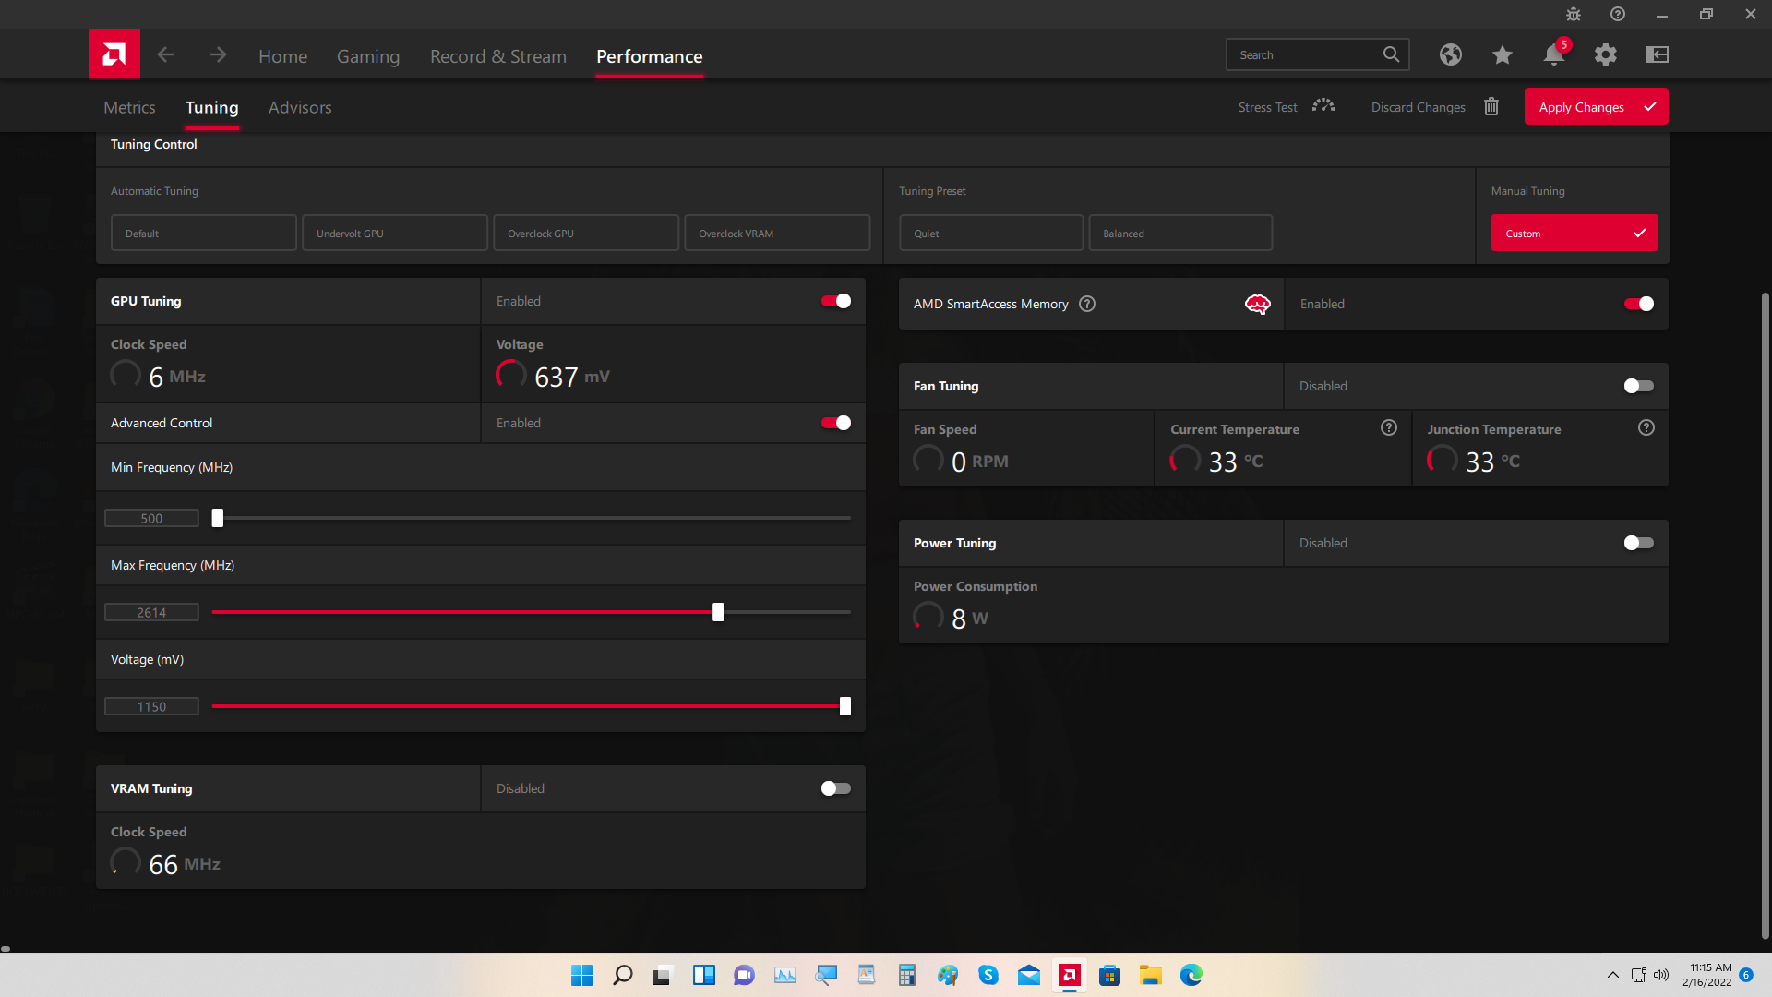Viewport: 1772px width, 997px height.
Task: Click Apply Changes button
Action: (1596, 107)
